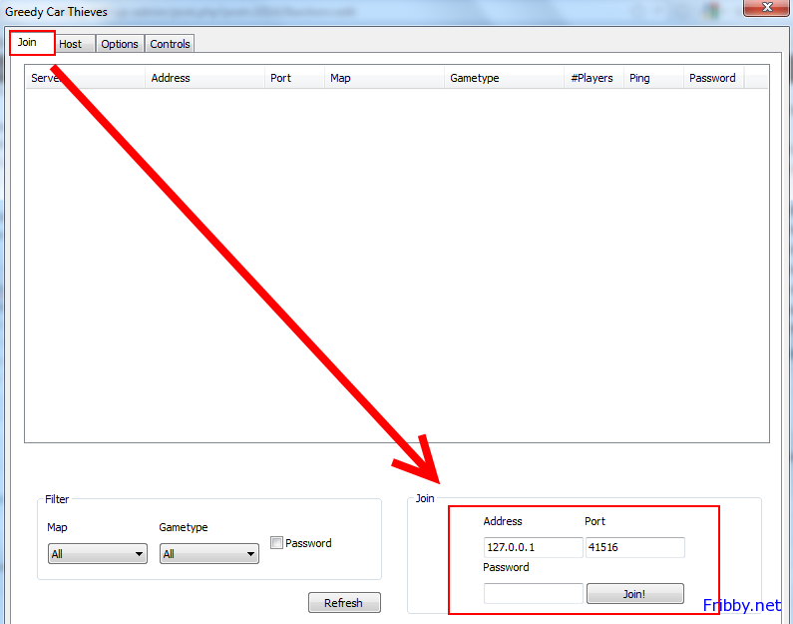Select the Controls tab
793x624 pixels.
click(170, 44)
